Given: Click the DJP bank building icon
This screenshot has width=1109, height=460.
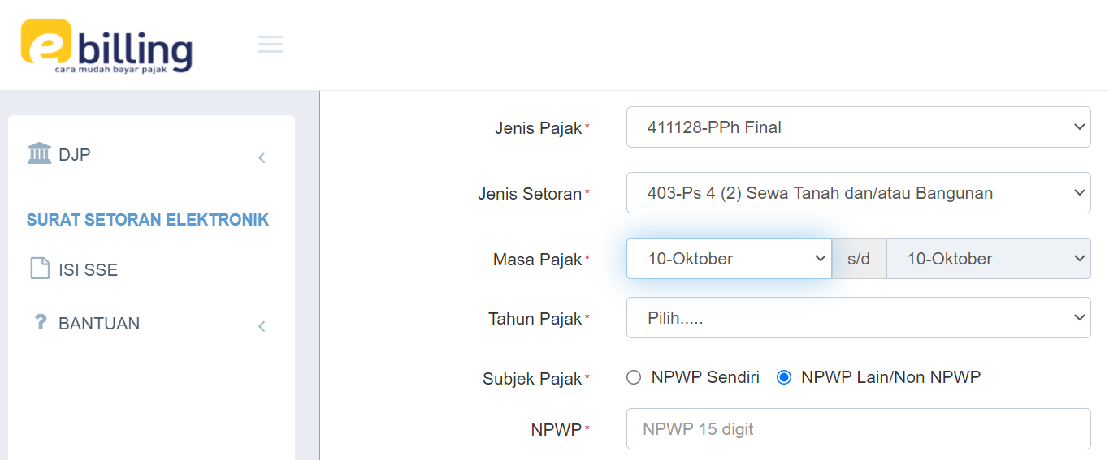Looking at the screenshot, I should point(39,153).
